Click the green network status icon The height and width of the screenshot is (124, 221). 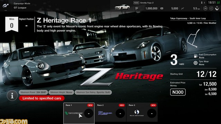218,3
